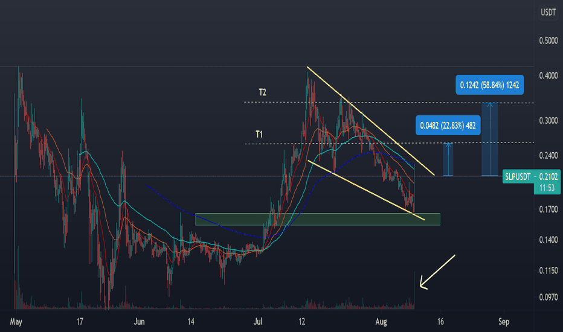Select the T1 target text label

point(259,134)
